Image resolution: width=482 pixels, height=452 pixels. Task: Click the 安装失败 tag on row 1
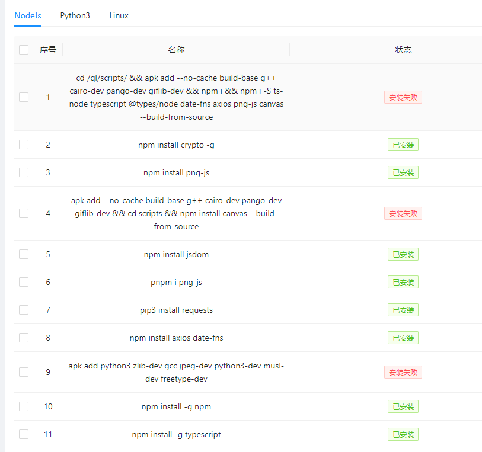(403, 97)
